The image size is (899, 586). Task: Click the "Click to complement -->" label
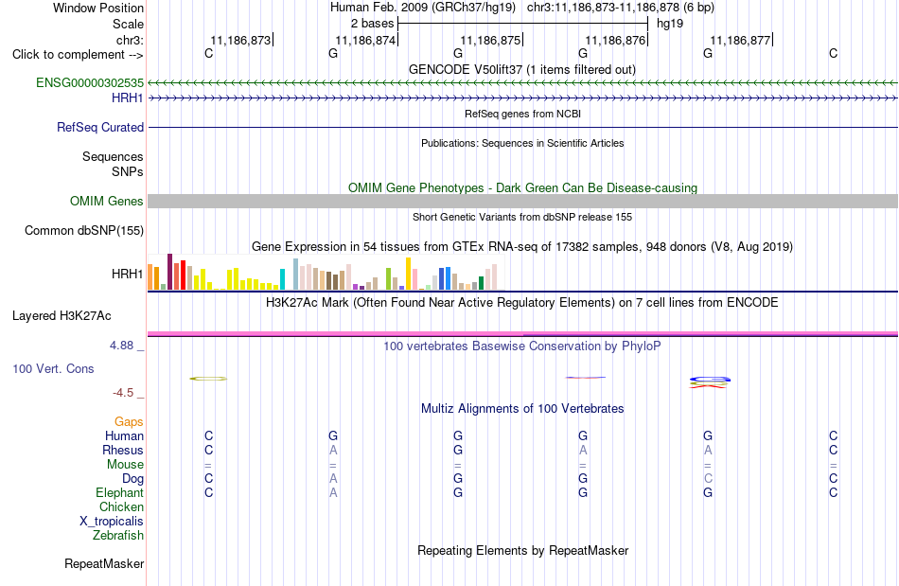[x=78, y=55]
